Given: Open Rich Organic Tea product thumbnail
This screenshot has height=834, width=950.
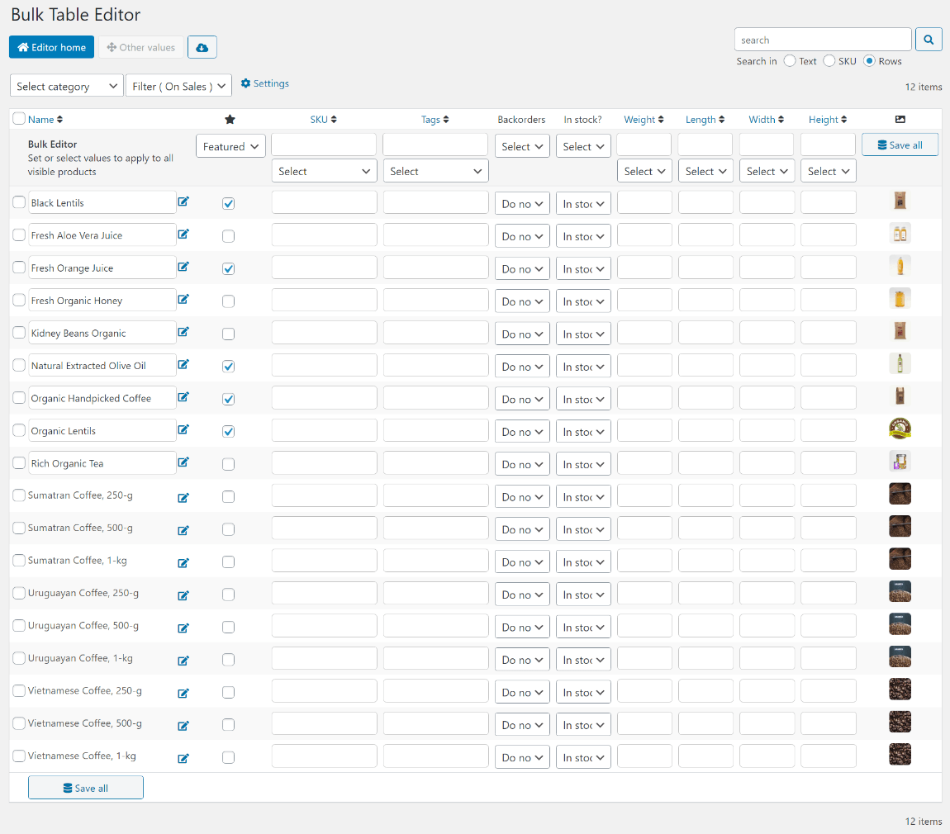Looking at the screenshot, I should click(900, 462).
